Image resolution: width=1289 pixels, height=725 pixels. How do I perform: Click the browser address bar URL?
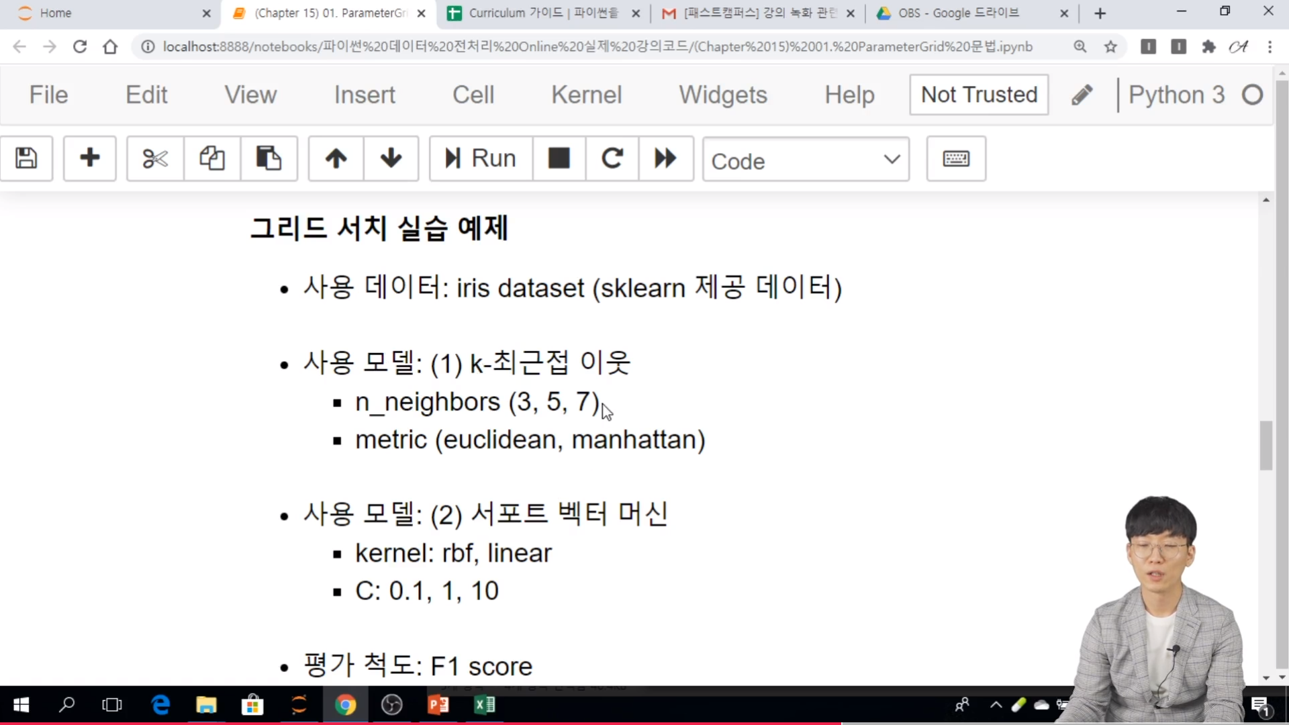[x=598, y=46]
